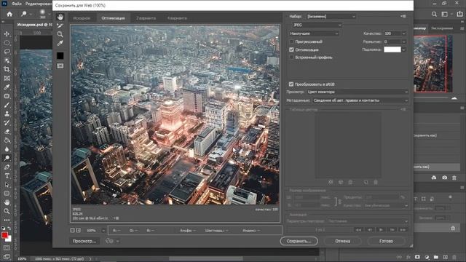Image resolution: width=466 pixels, height=262 pixels.
Task: Uncheck the Оптимизация checkbox
Action: pyautogui.click(x=291, y=49)
